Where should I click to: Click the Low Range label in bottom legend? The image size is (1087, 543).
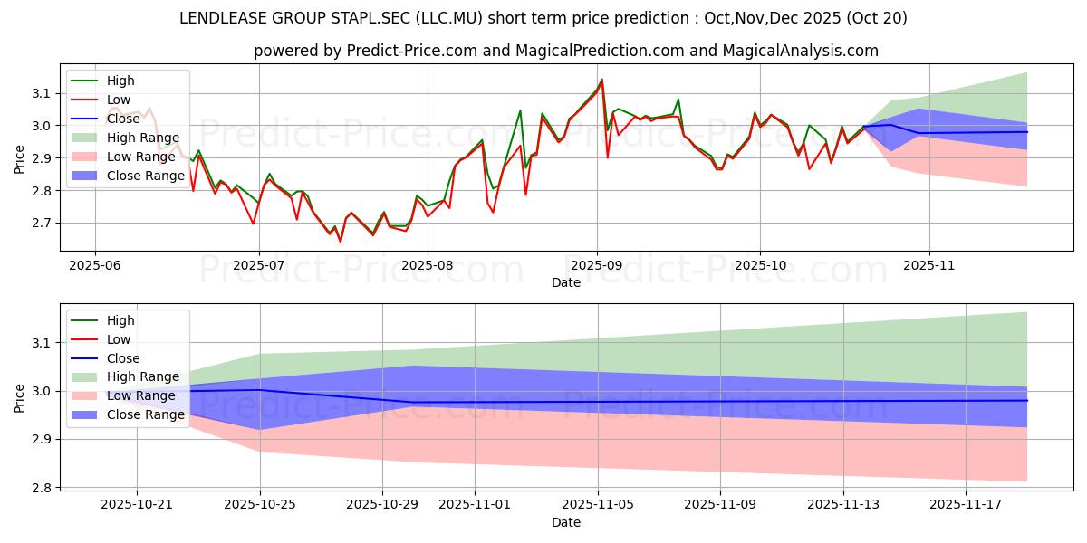point(141,395)
